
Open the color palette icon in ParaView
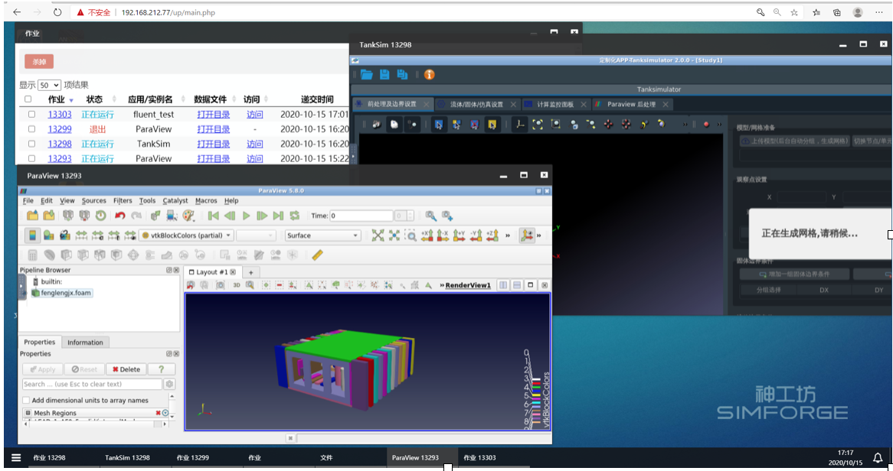pyautogui.click(x=188, y=216)
